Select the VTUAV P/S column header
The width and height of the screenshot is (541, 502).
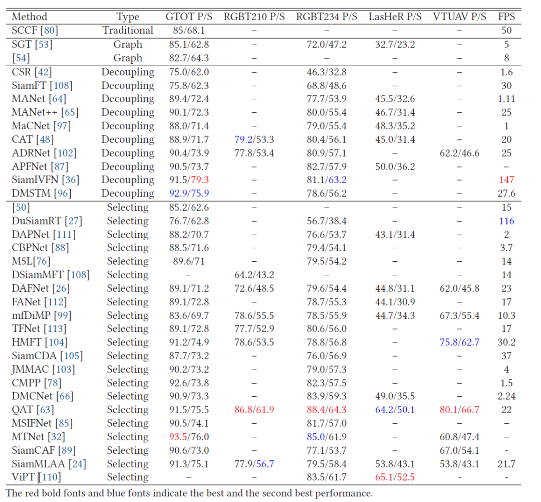pyautogui.click(x=459, y=17)
